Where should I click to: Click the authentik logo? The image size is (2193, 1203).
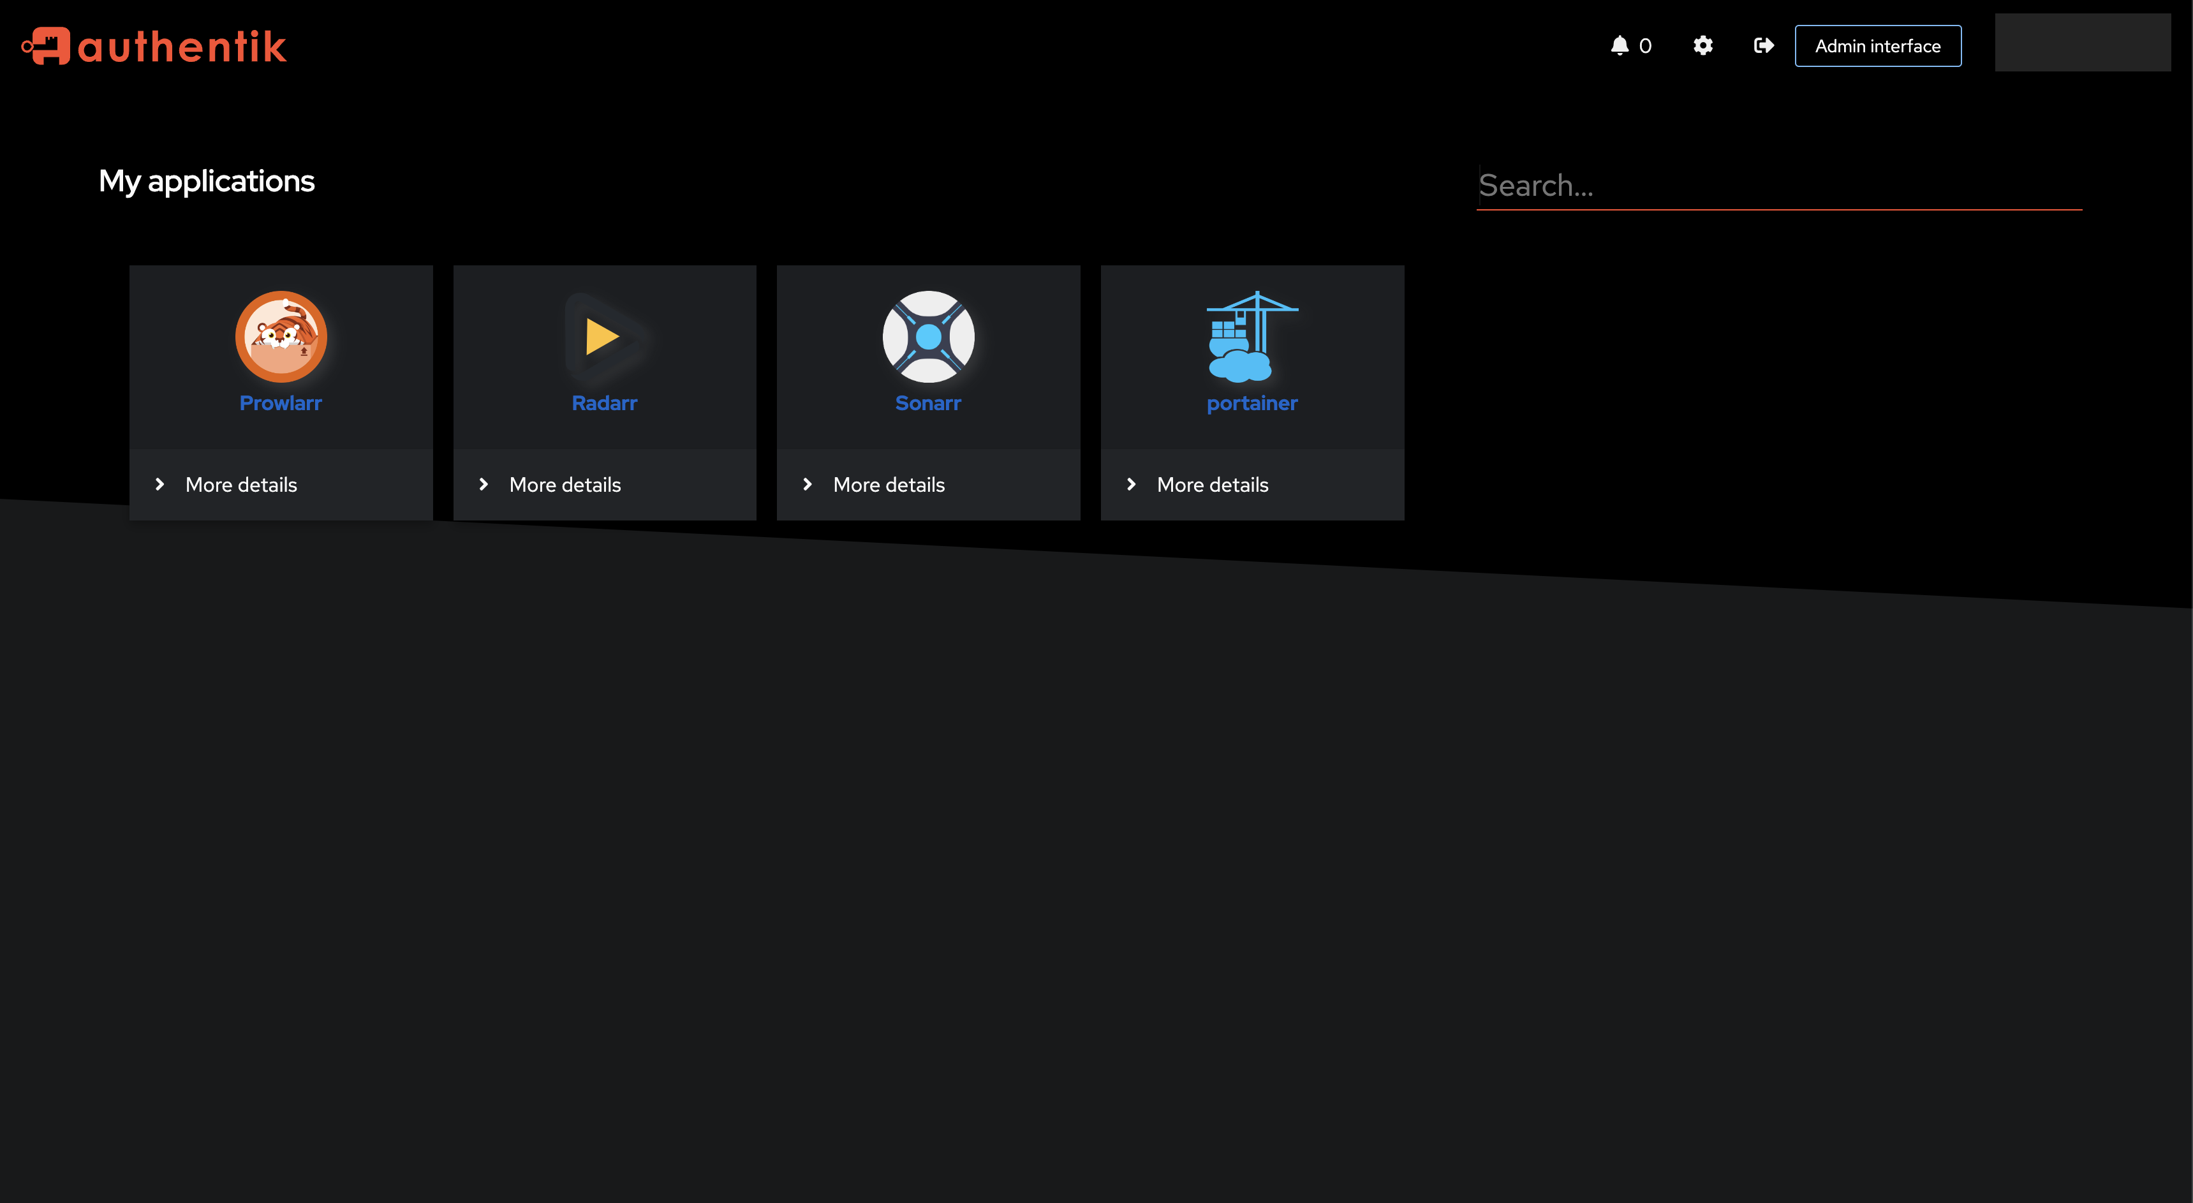pyautogui.click(x=154, y=46)
